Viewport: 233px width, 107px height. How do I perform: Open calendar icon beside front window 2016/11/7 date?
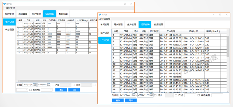coord(151,95)
